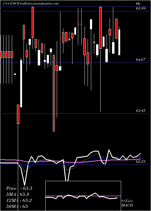Click the Price : 65.5 readout
Viewport: 151px width, 211px height.
pos(19,188)
